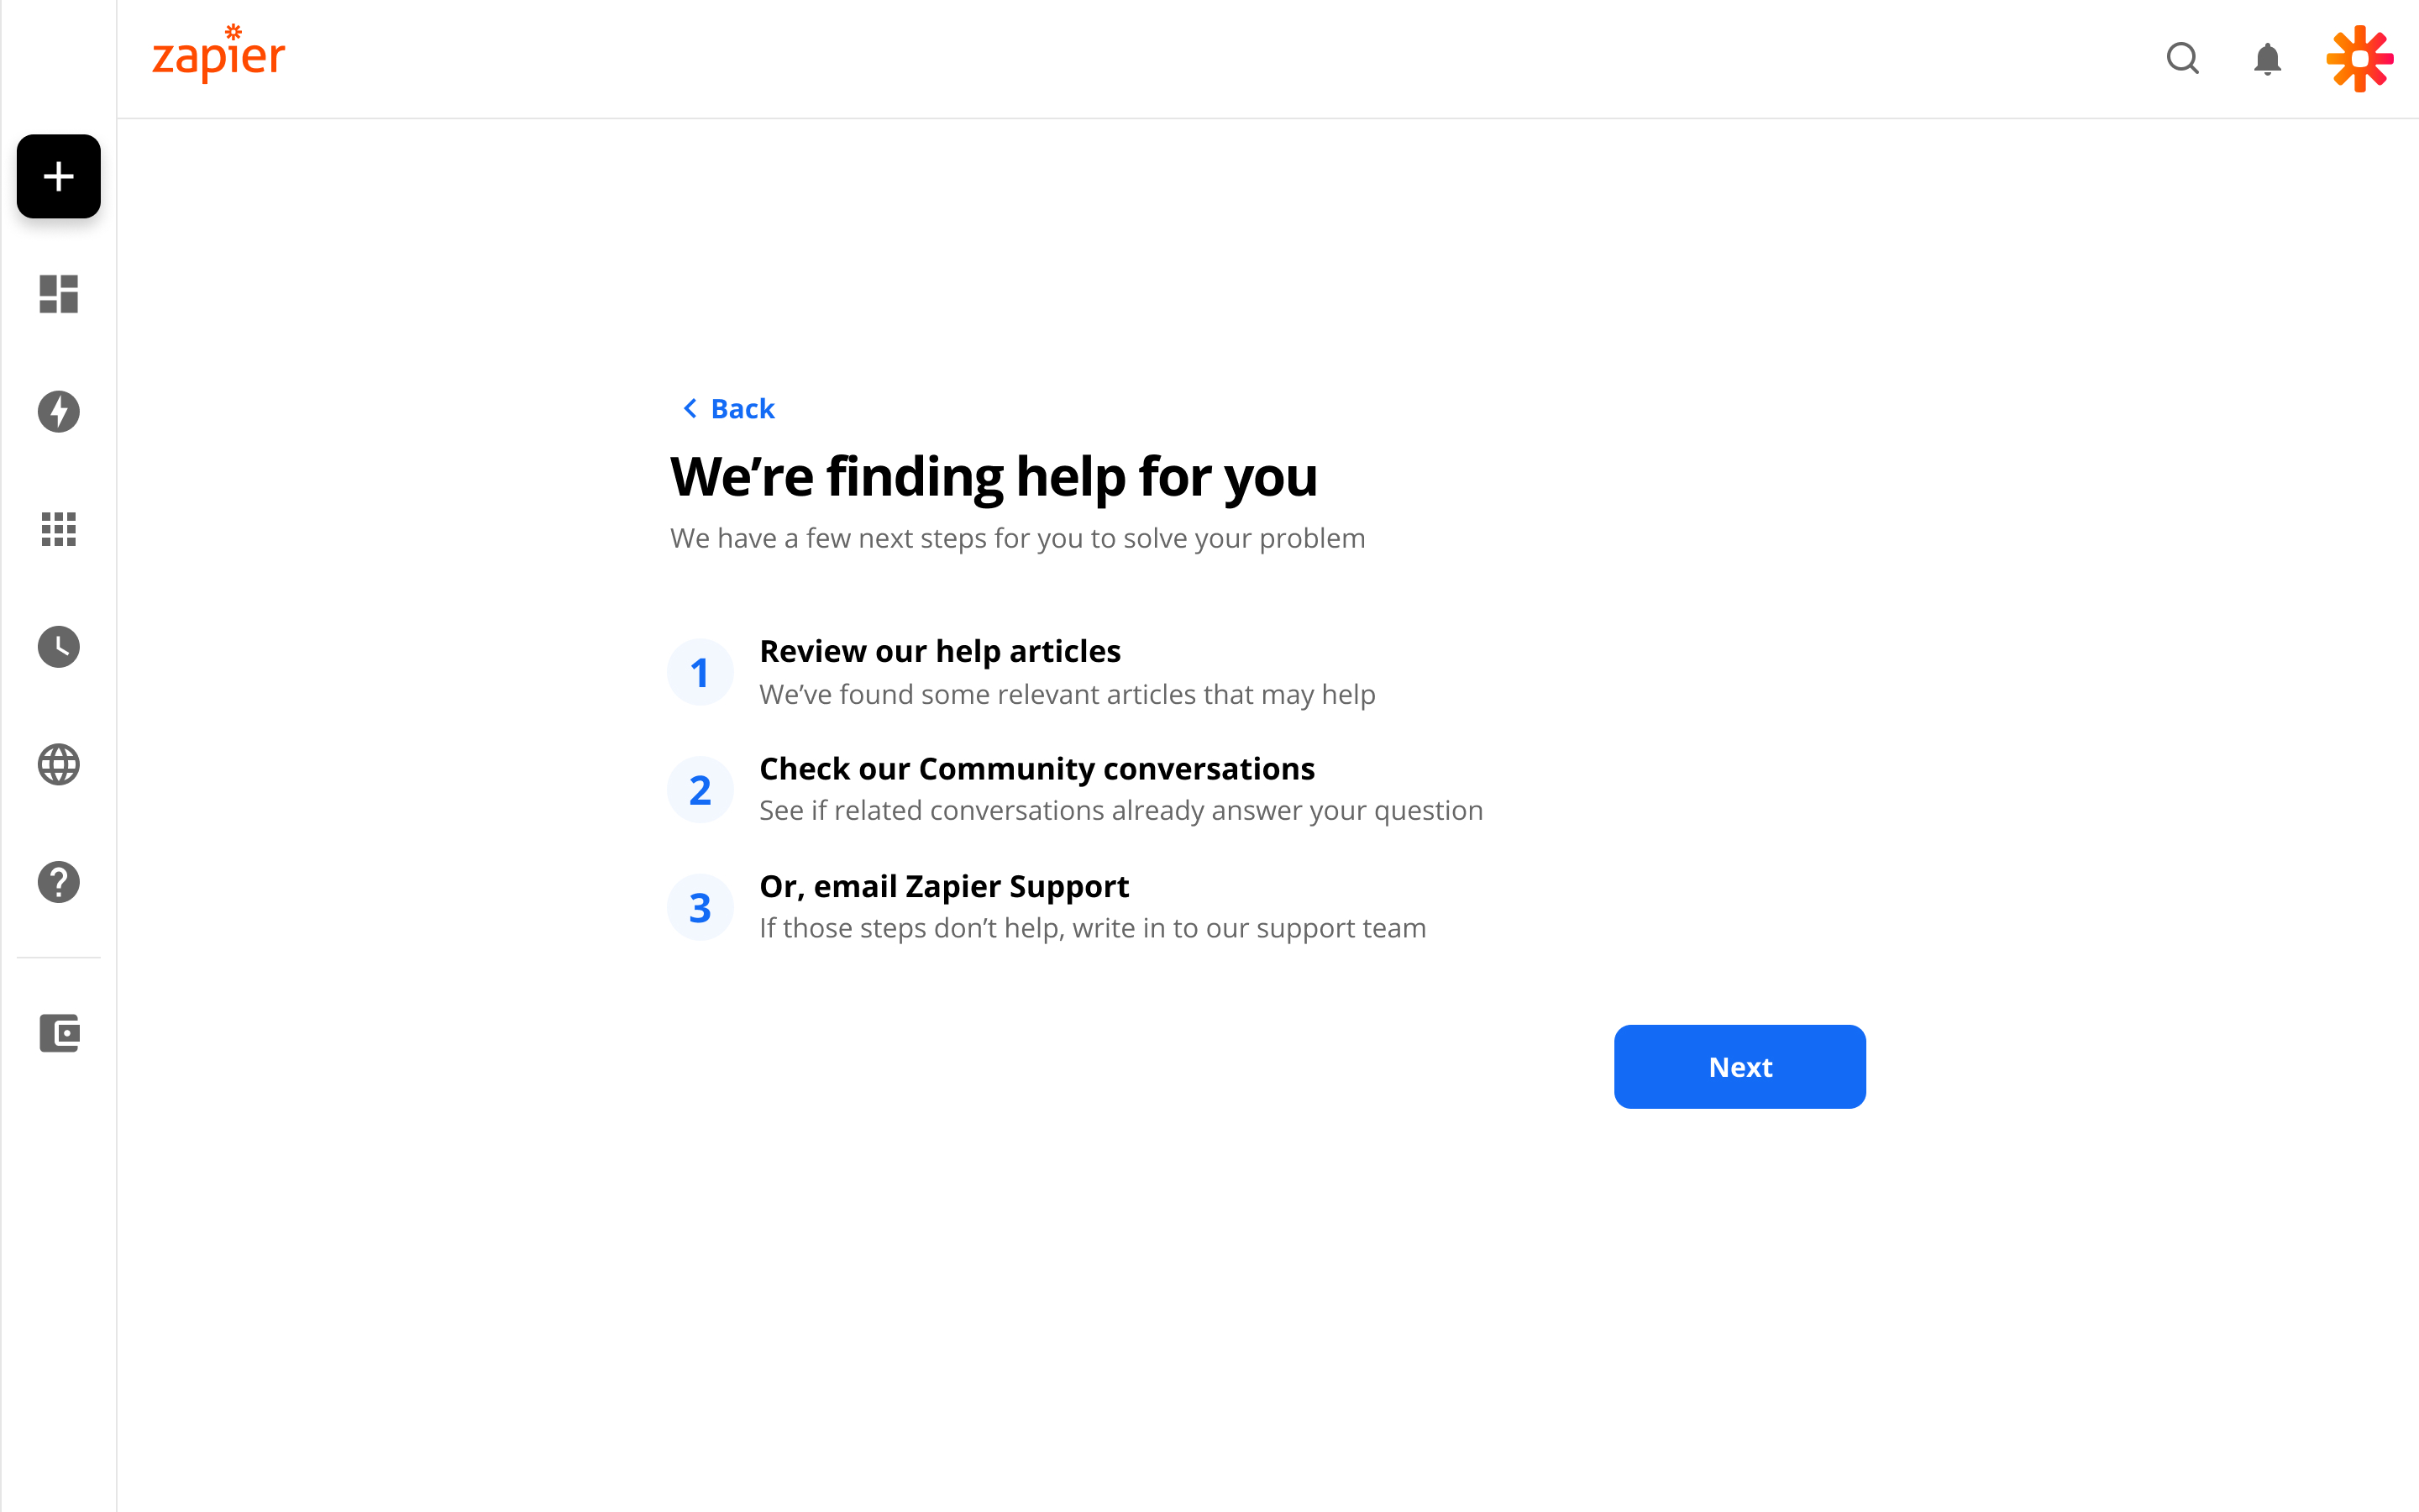The height and width of the screenshot is (1512, 2419).
Task: Check notifications via the bell icon
Action: (x=2266, y=59)
